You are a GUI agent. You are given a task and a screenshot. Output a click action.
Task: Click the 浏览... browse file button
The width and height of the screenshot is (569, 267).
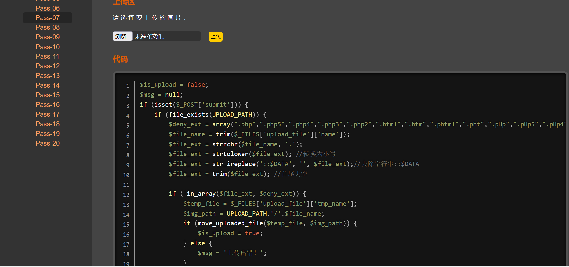point(123,36)
